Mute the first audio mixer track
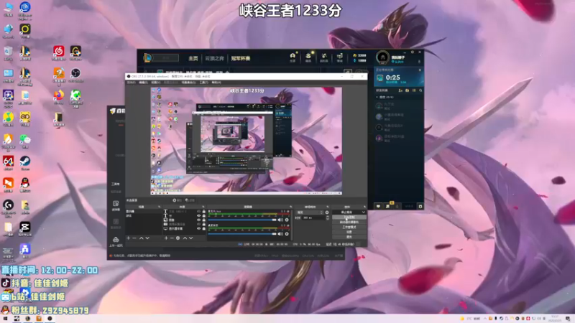Viewport: 575px width, 323px height. tap(280, 220)
